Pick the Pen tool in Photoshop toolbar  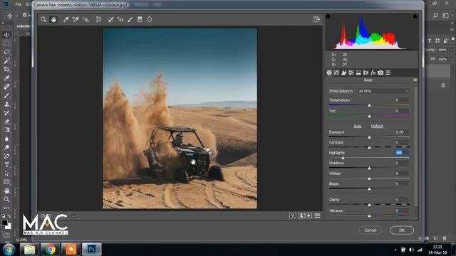click(x=6, y=156)
